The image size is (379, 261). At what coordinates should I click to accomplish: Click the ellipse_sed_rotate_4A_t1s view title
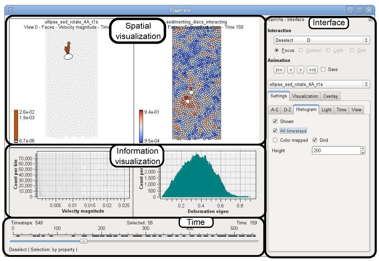coord(71,22)
